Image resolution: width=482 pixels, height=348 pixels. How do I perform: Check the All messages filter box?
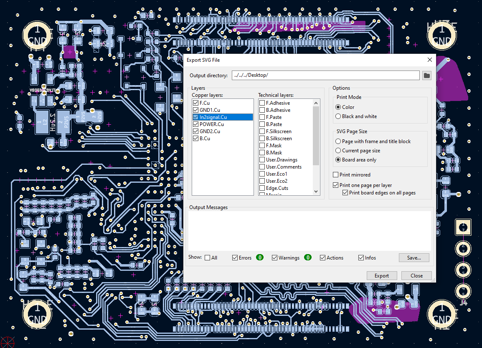pos(208,258)
